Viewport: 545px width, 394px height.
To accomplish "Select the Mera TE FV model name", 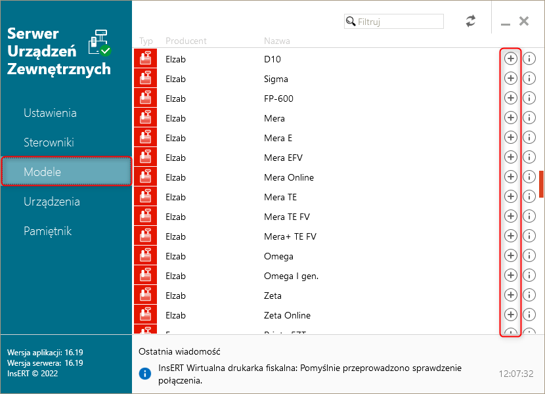I will click(x=287, y=217).
